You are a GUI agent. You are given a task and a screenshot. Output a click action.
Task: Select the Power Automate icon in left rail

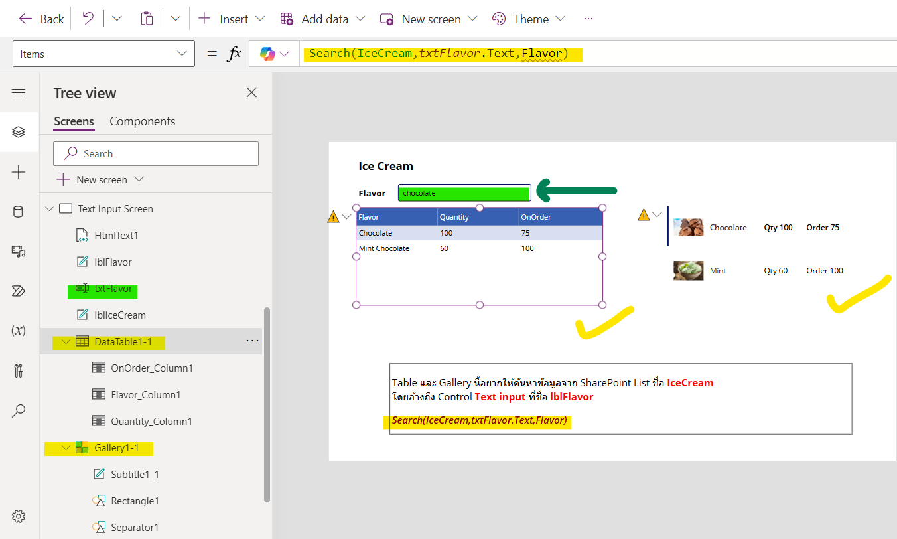tap(19, 291)
